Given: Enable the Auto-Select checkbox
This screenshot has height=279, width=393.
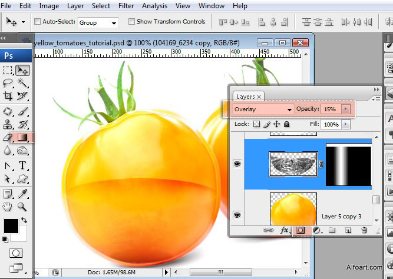Looking at the screenshot, I should click(38, 22).
